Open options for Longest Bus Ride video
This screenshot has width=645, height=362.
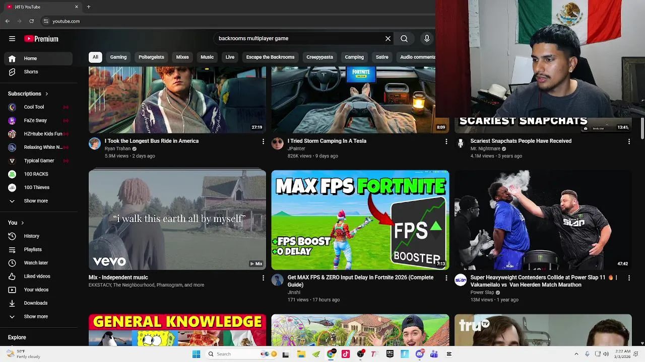point(263,142)
